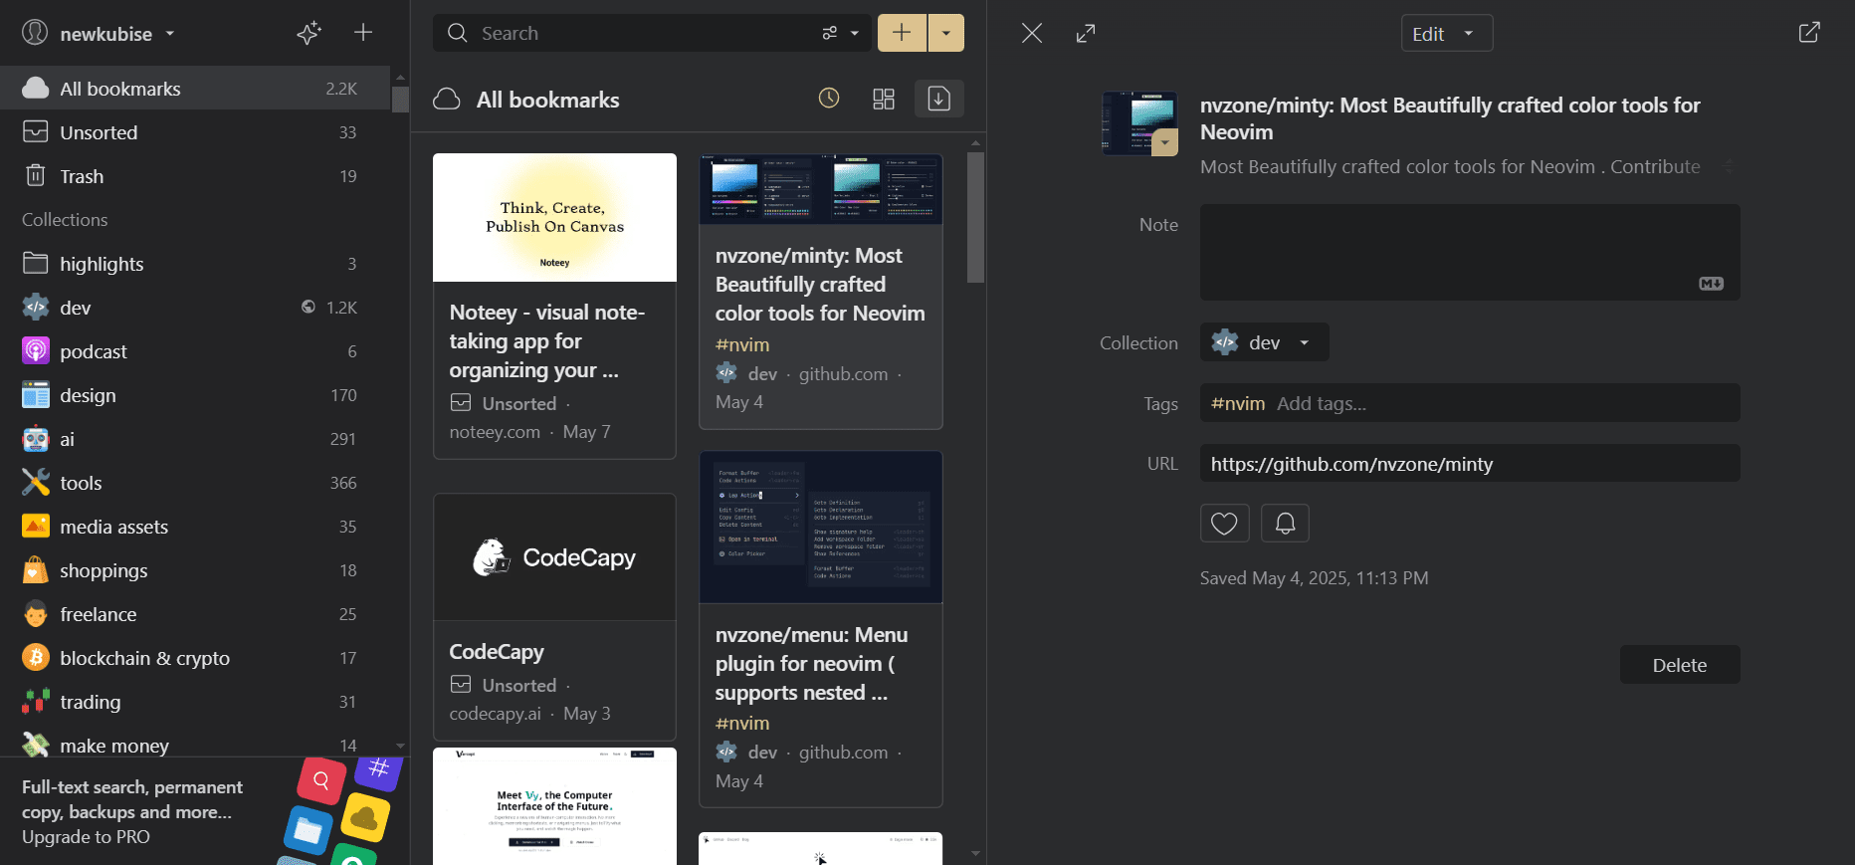Open the freelance collection
The image size is (1855, 865).
tap(195, 614)
